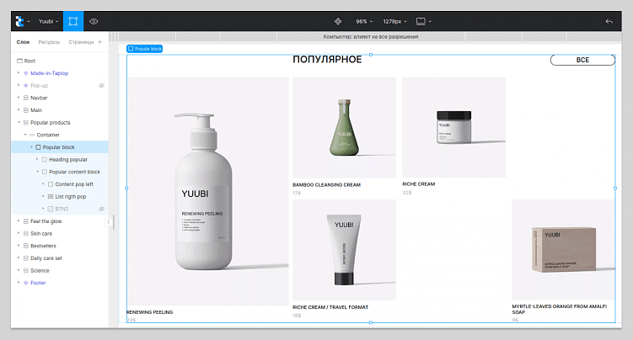This screenshot has height=340, width=633.
Task: Click the RICHE CREAM / TRAVEL FORMAT label
Action: pos(330,307)
